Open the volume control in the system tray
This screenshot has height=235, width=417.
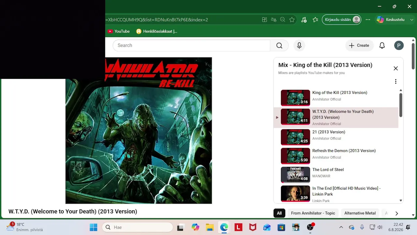point(380,227)
